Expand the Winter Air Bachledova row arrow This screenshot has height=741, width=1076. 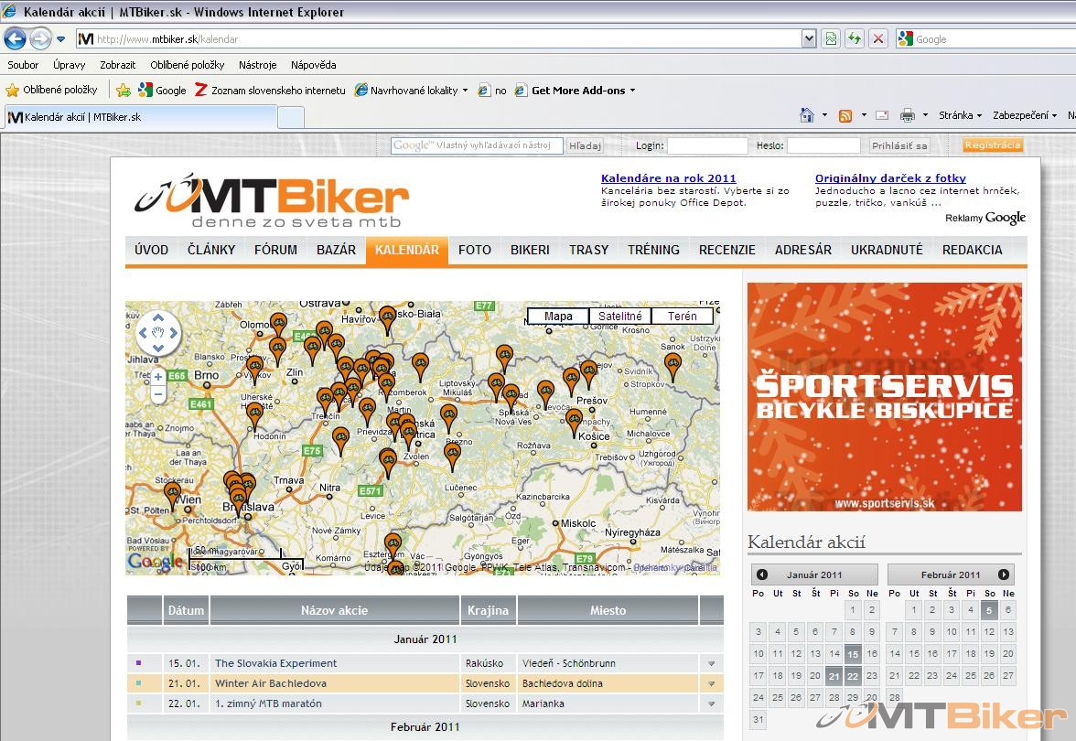(x=711, y=684)
